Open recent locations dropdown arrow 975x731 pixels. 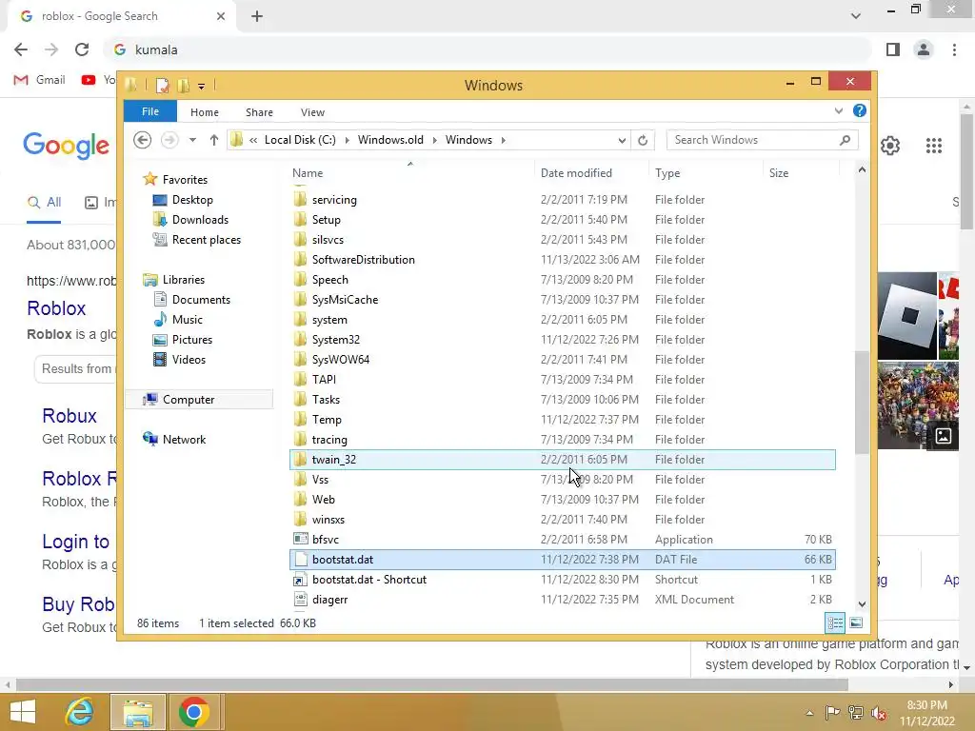[x=192, y=140]
